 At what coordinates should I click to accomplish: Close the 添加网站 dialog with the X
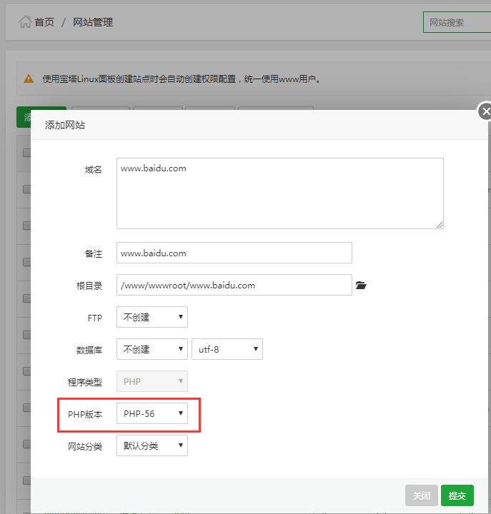485,112
